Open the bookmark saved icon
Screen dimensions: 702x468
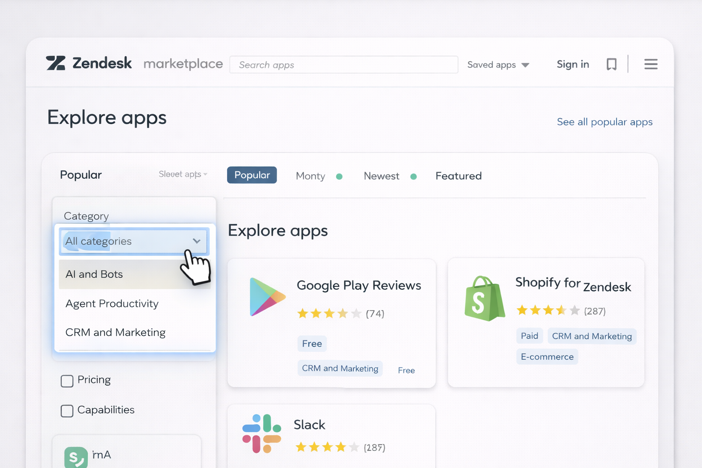coord(612,64)
